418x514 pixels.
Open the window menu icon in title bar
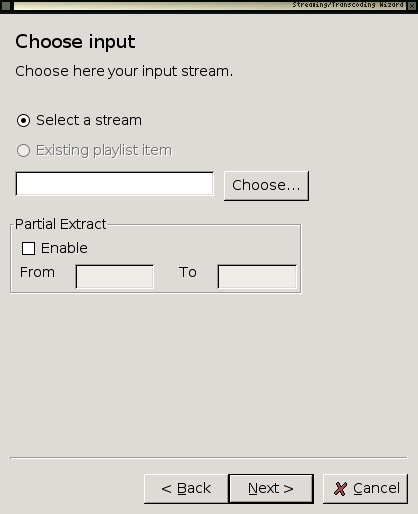pos(6,6)
